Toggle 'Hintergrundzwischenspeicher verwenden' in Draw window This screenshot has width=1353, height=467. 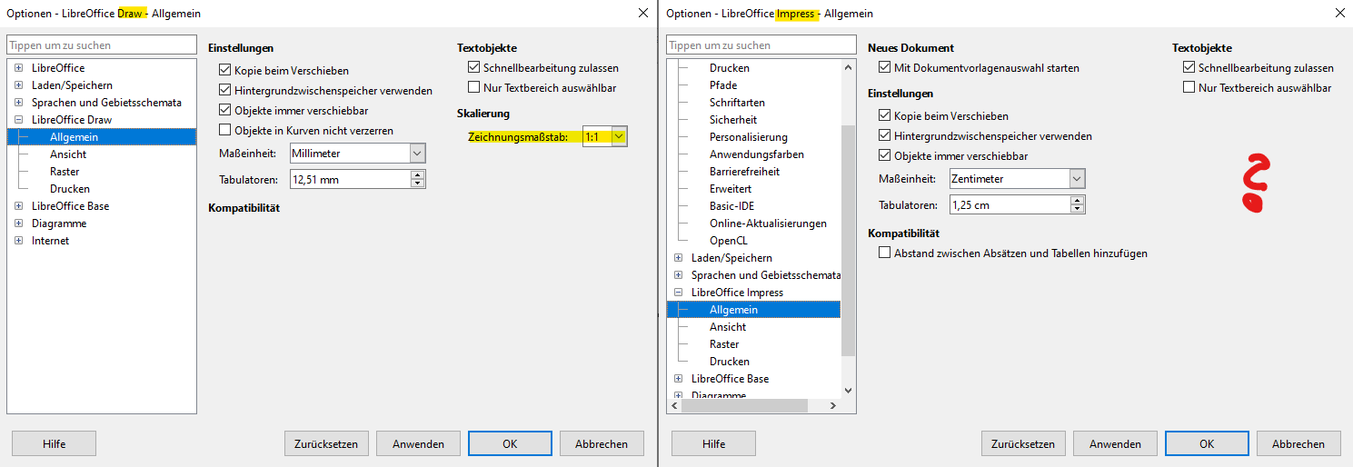(x=225, y=90)
